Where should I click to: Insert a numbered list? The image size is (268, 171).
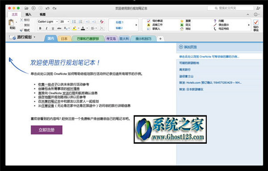click(x=80, y=21)
